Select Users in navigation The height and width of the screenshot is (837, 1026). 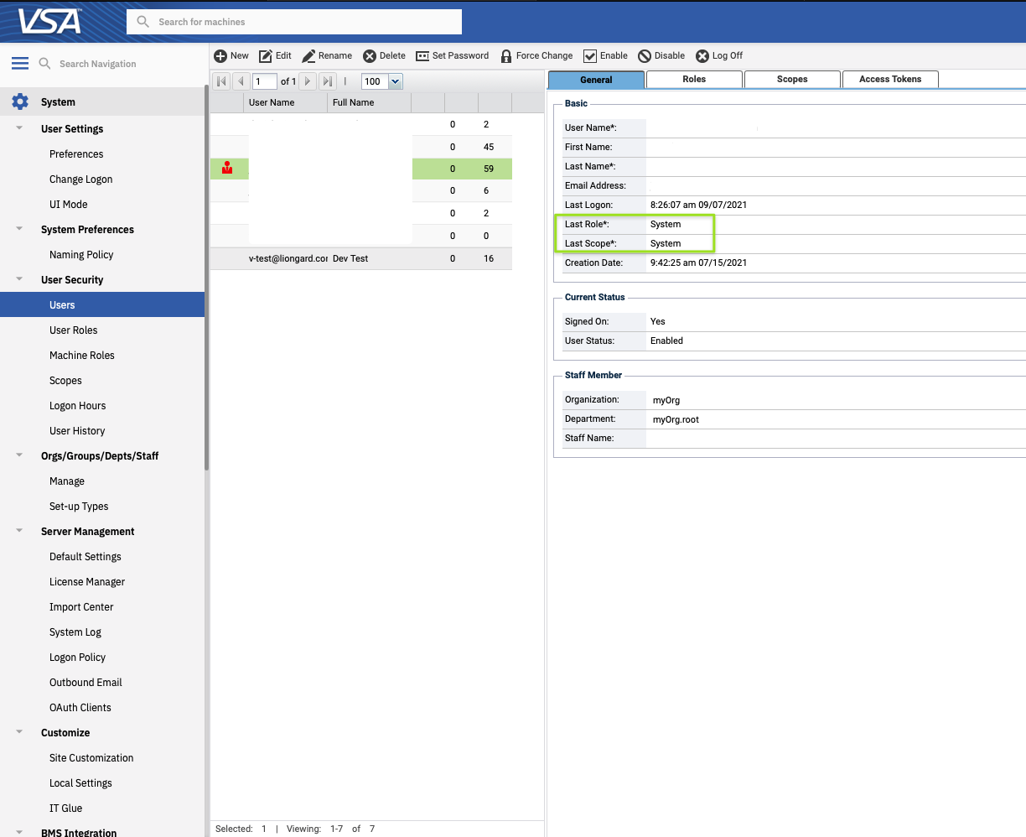point(102,304)
